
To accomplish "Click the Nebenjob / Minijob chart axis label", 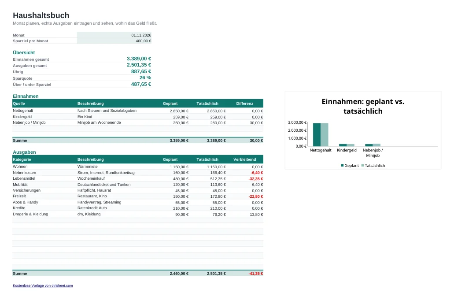I will [373, 152].
